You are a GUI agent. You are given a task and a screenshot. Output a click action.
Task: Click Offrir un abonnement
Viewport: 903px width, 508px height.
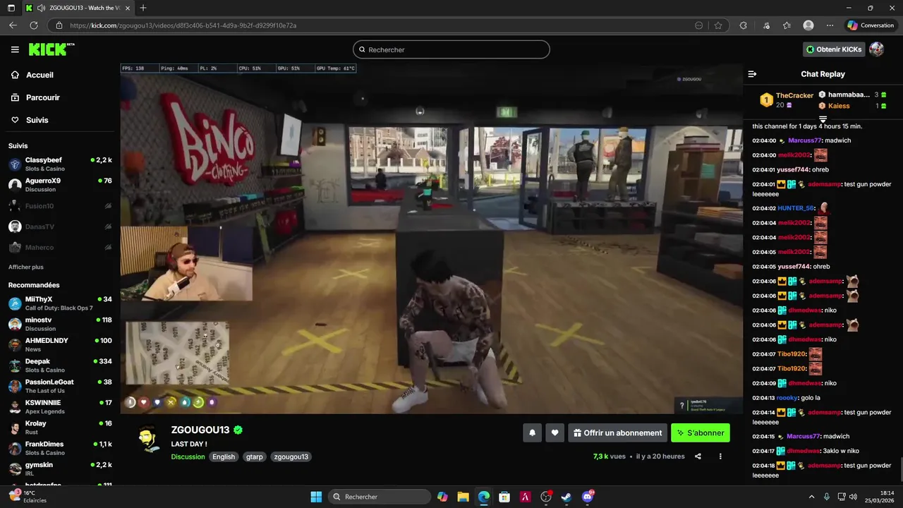tap(617, 433)
